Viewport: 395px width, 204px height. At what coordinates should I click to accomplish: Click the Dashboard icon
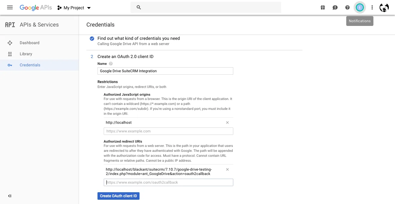tap(10, 43)
